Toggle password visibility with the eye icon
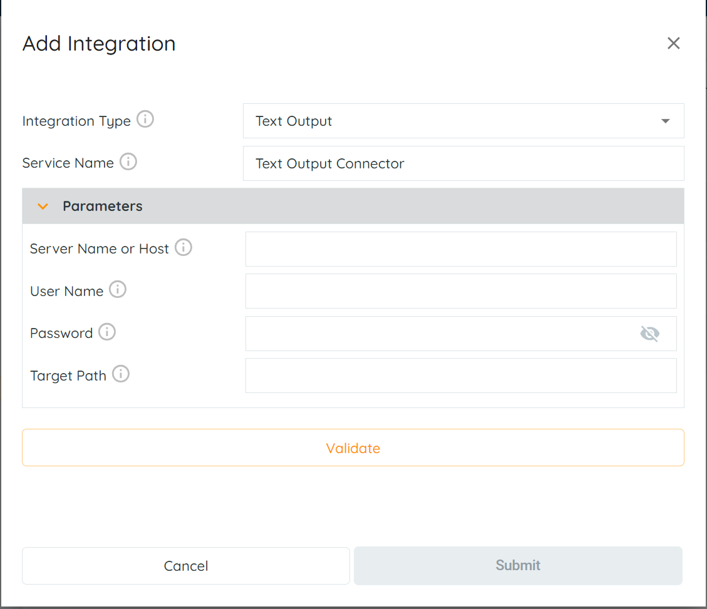The image size is (707, 609). tap(649, 334)
